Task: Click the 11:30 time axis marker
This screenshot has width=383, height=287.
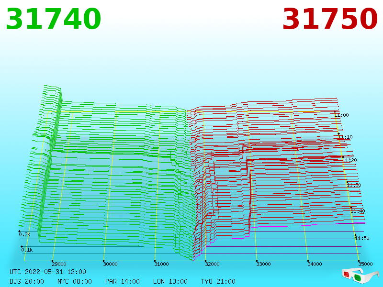Action: 354,185
